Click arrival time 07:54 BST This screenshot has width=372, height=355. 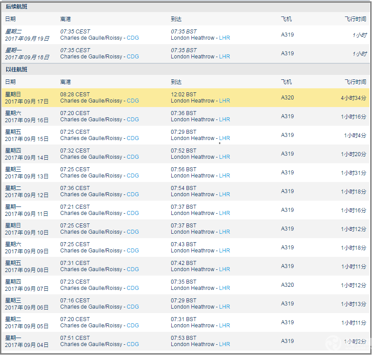click(x=184, y=188)
